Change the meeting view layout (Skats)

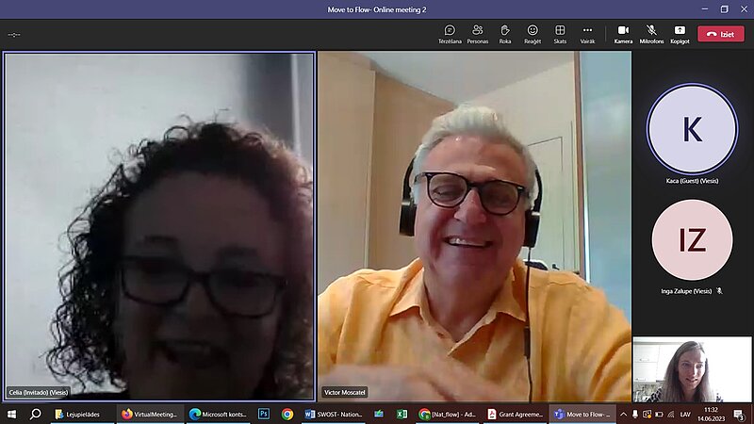tap(560, 34)
